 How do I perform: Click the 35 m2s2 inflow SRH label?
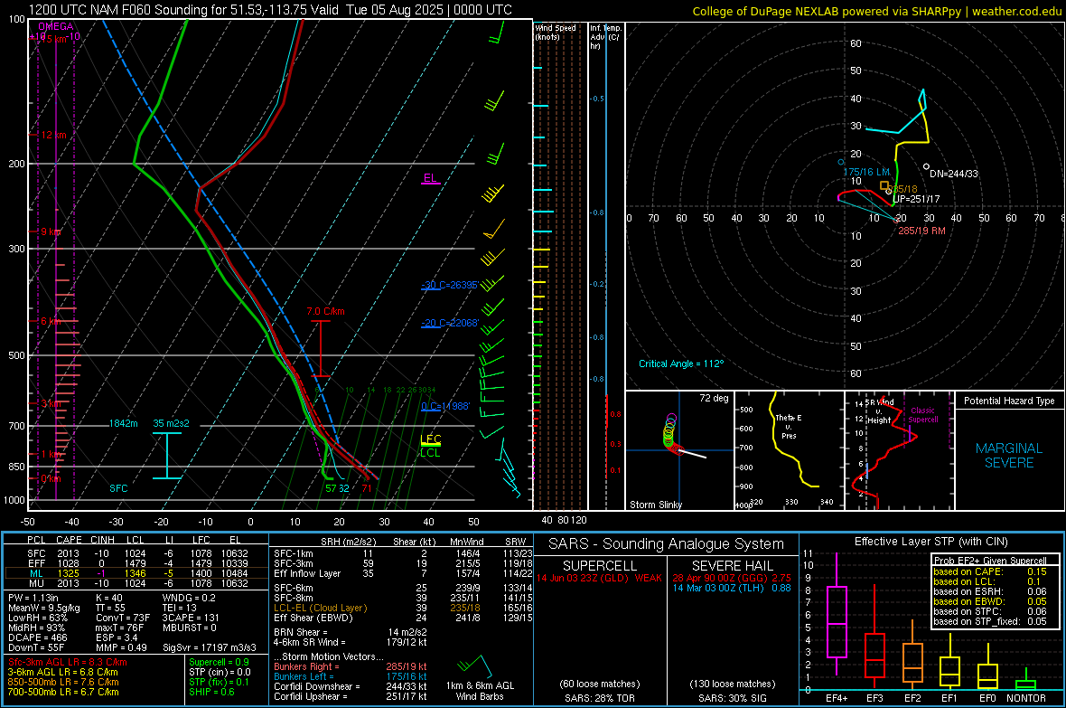click(x=171, y=423)
